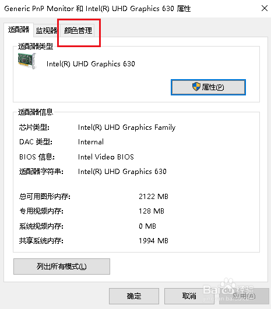Switch to the 监视器 tab
The image size is (271, 309).
coord(47,30)
